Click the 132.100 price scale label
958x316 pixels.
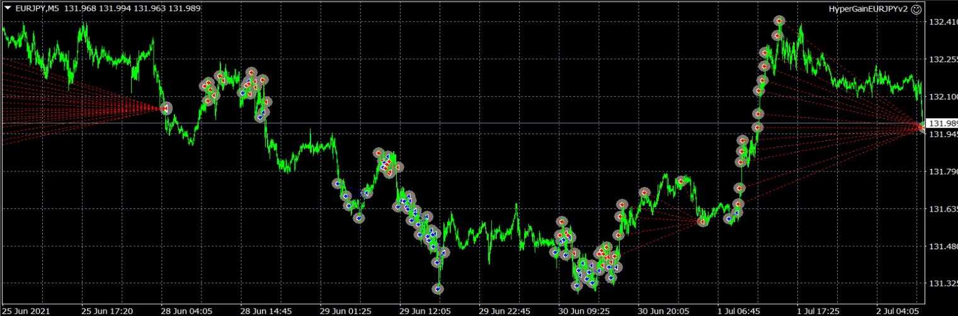tap(943, 96)
